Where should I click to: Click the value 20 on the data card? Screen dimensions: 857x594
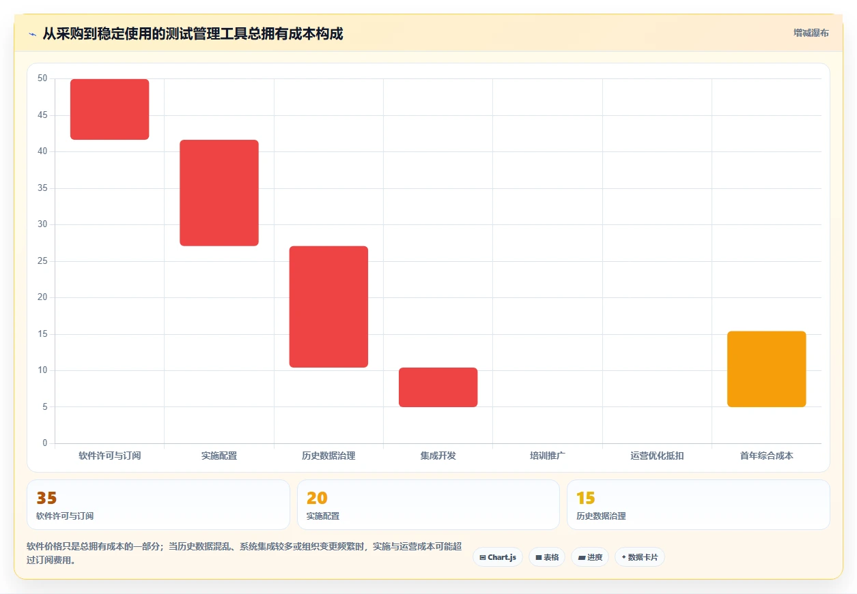[x=317, y=499]
